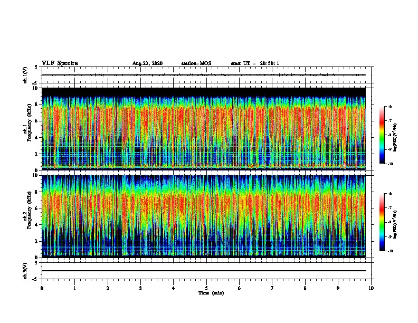Click the "VLF Spectra" title text

click(x=60, y=63)
